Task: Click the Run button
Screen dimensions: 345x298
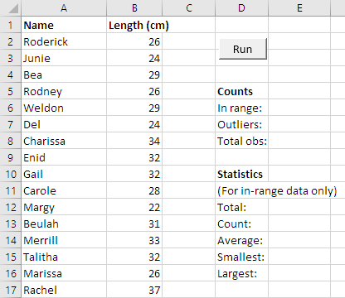Action: [x=243, y=49]
